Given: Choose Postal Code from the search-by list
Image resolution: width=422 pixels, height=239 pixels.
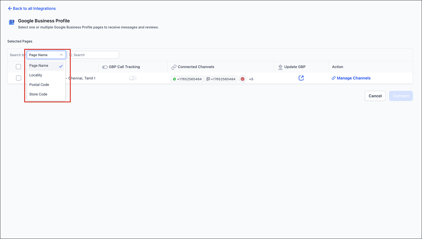Looking at the screenshot, I should (x=46, y=85).
